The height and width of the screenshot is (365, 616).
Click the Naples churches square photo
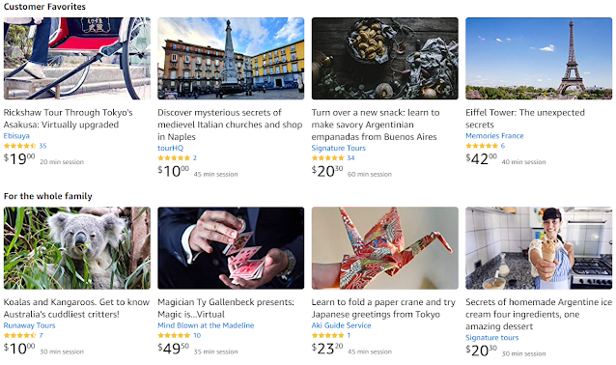(x=231, y=58)
